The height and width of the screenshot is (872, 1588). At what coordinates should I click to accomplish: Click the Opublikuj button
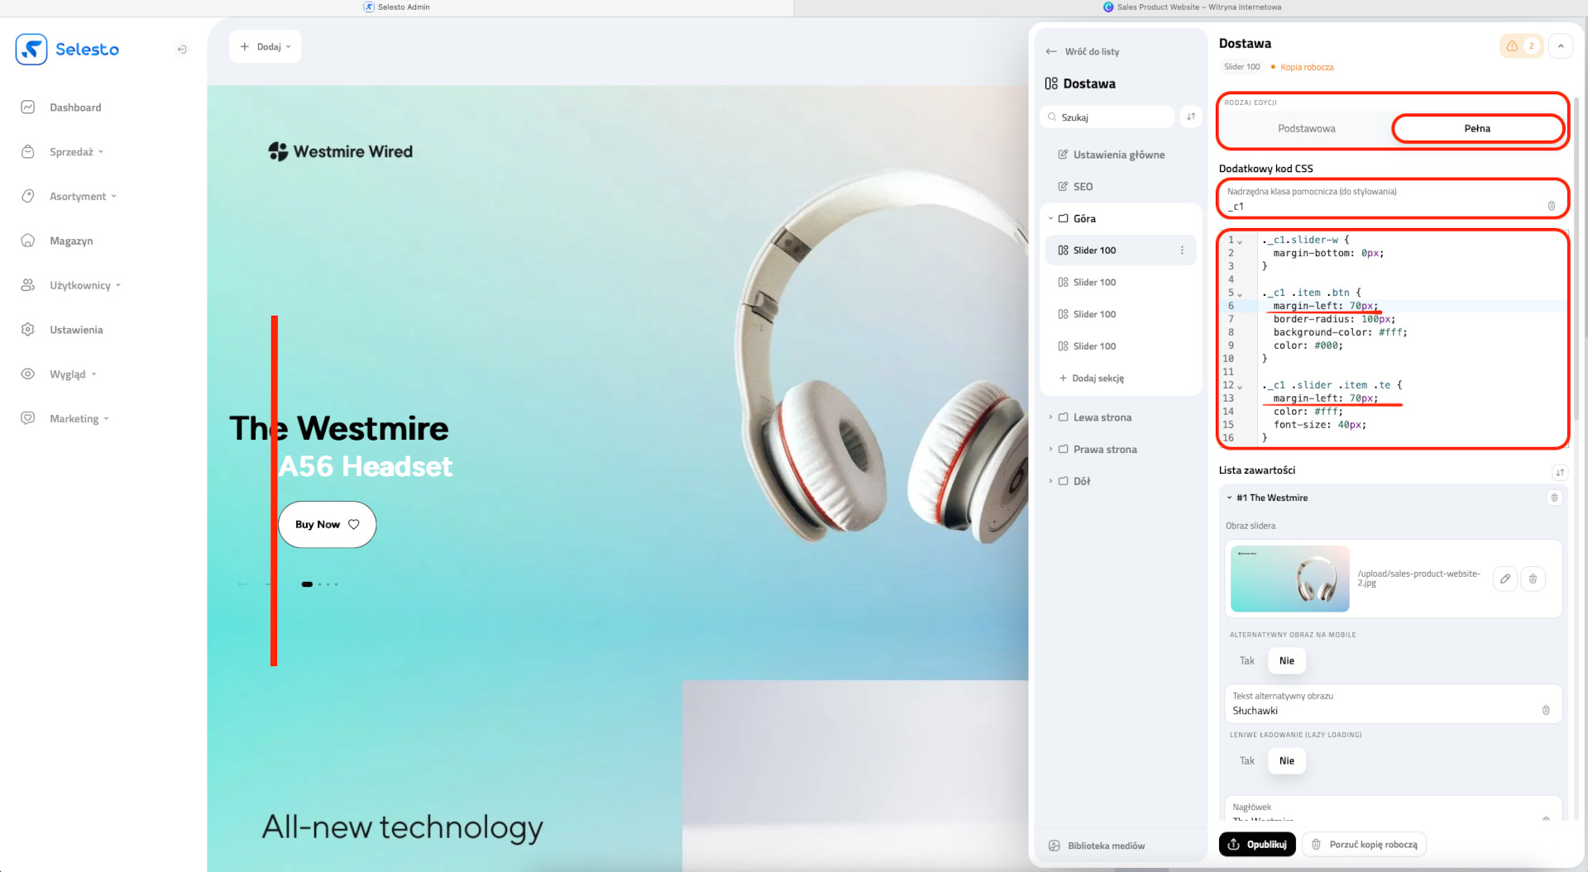1257,845
